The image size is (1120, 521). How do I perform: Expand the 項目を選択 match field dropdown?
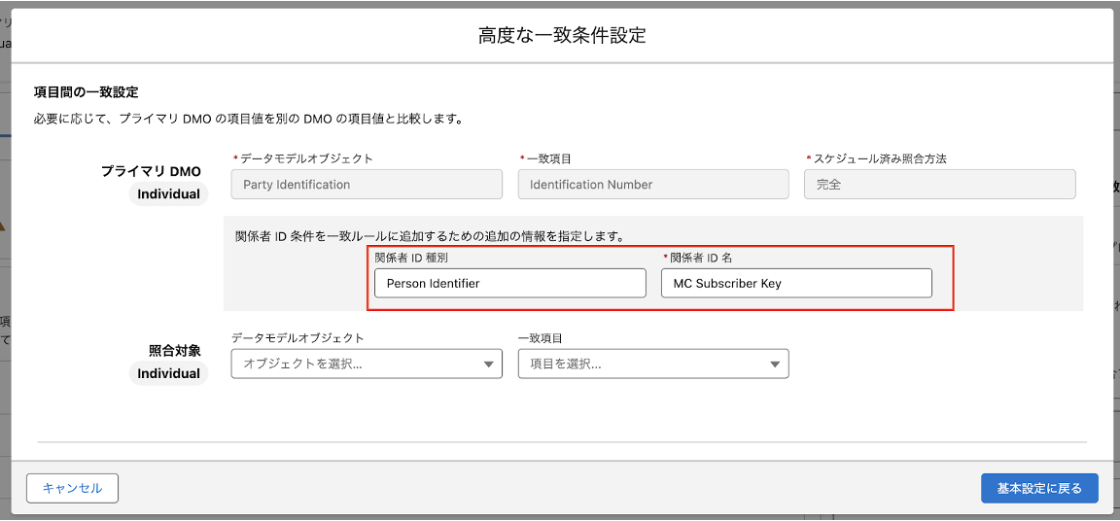642,365
